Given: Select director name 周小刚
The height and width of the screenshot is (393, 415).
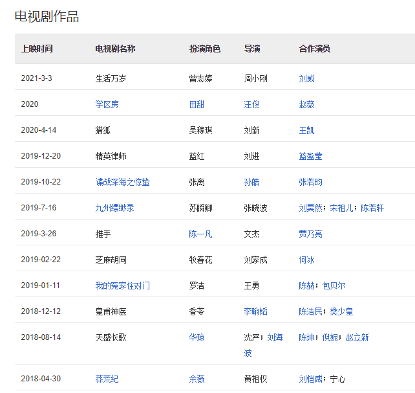Looking at the screenshot, I should click(255, 78).
